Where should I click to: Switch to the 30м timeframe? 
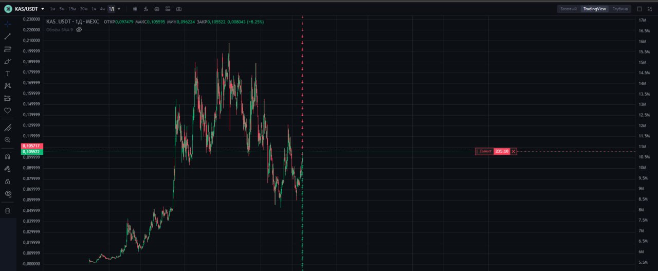coord(83,9)
